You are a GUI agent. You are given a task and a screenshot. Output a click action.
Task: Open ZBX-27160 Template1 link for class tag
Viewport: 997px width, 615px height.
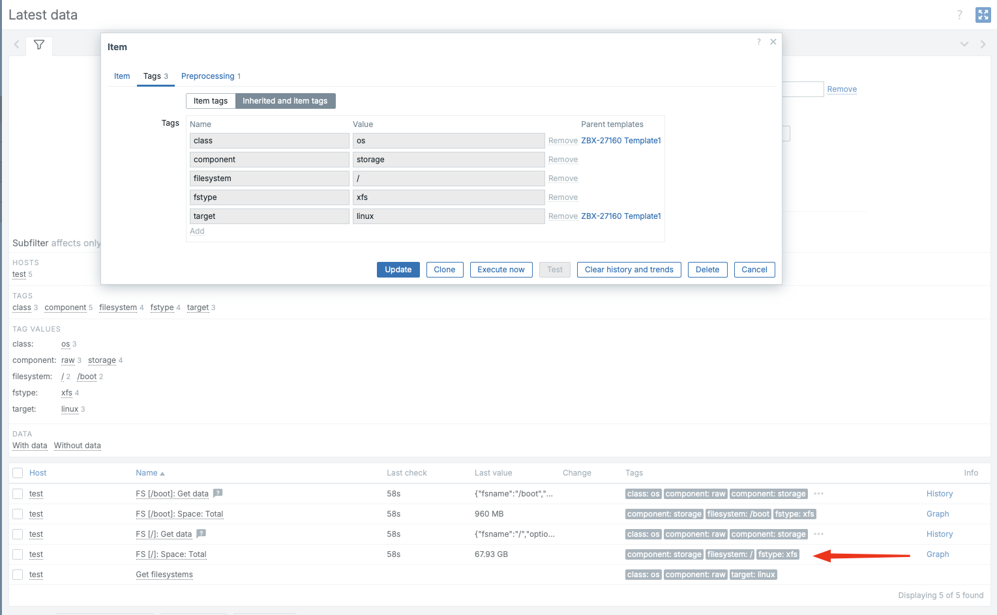(621, 141)
